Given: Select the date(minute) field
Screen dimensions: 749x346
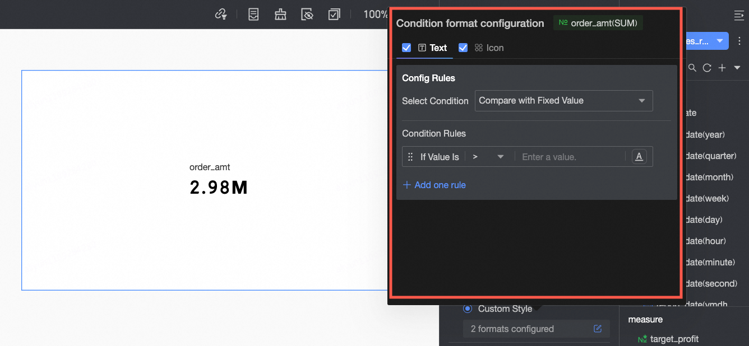Looking at the screenshot, I should 710,262.
